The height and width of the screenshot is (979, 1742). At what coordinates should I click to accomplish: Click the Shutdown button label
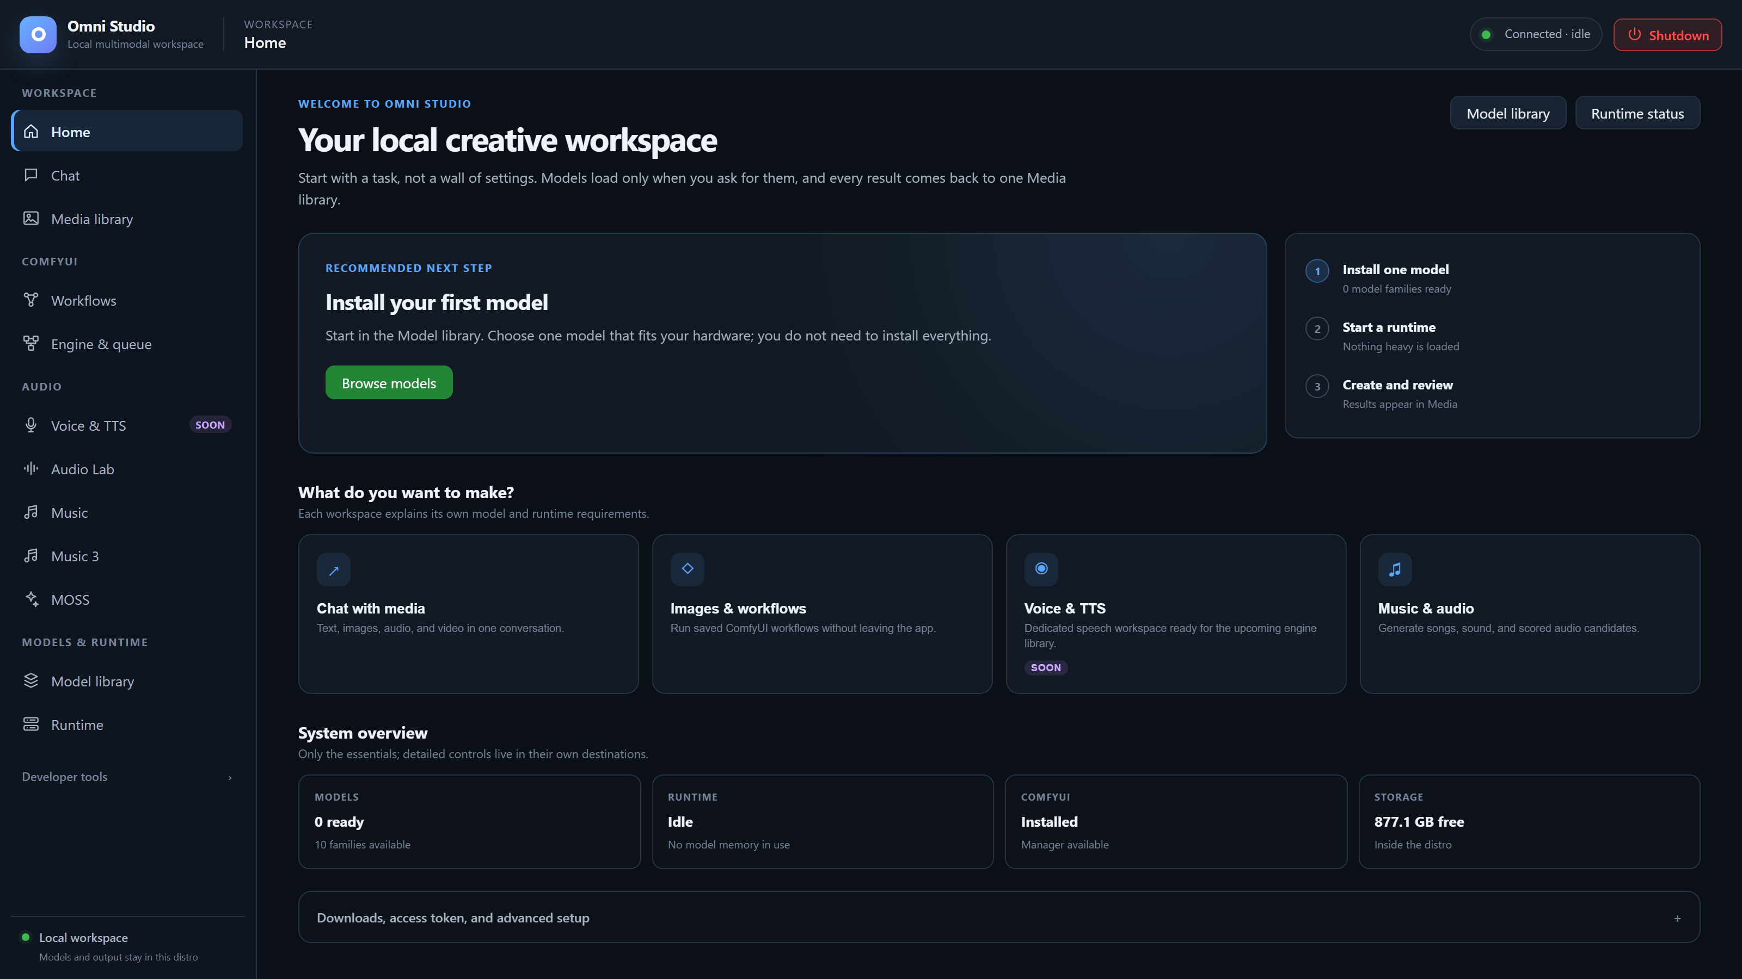(1678, 35)
